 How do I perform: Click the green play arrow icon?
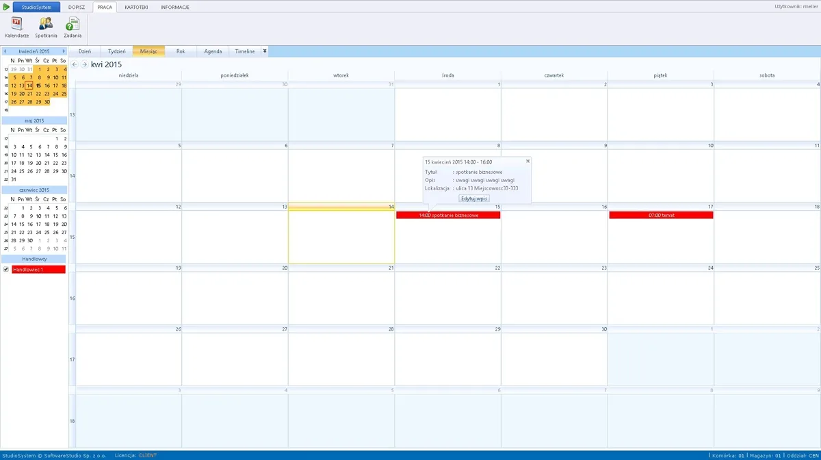(5, 7)
